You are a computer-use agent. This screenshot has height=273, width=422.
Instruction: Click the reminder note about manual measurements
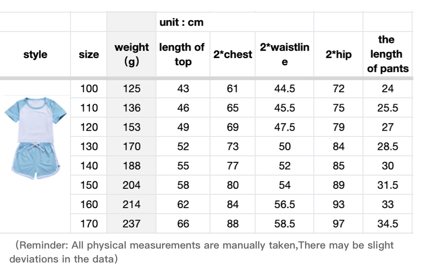(203, 252)
